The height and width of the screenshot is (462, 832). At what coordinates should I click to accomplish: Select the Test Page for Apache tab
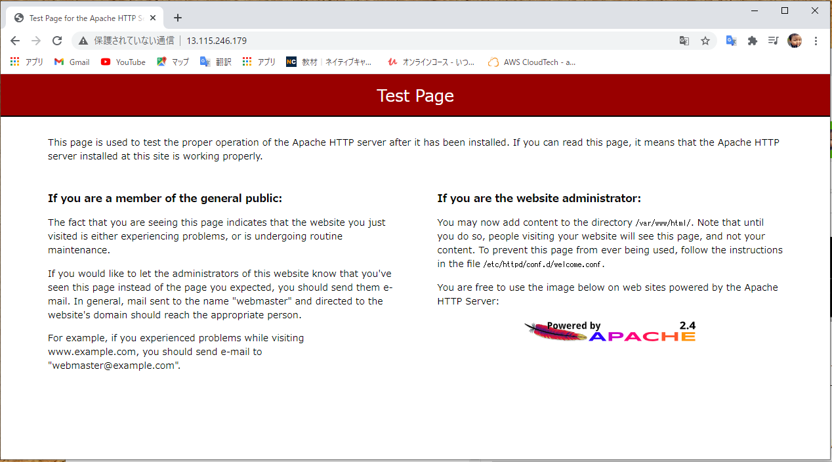pyautogui.click(x=85, y=18)
